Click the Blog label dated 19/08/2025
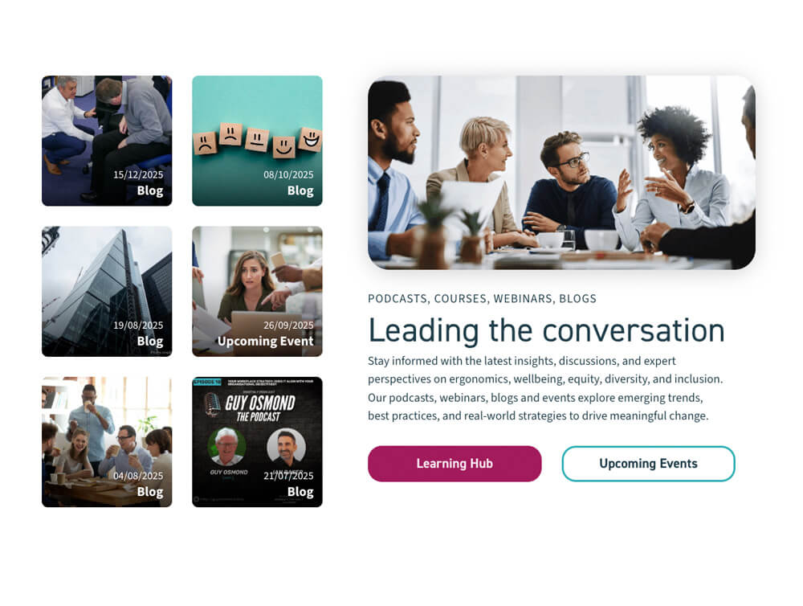The height and width of the screenshot is (606, 803). coord(150,342)
